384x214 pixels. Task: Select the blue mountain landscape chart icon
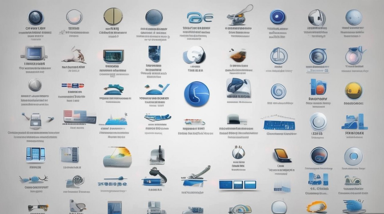(116, 120)
